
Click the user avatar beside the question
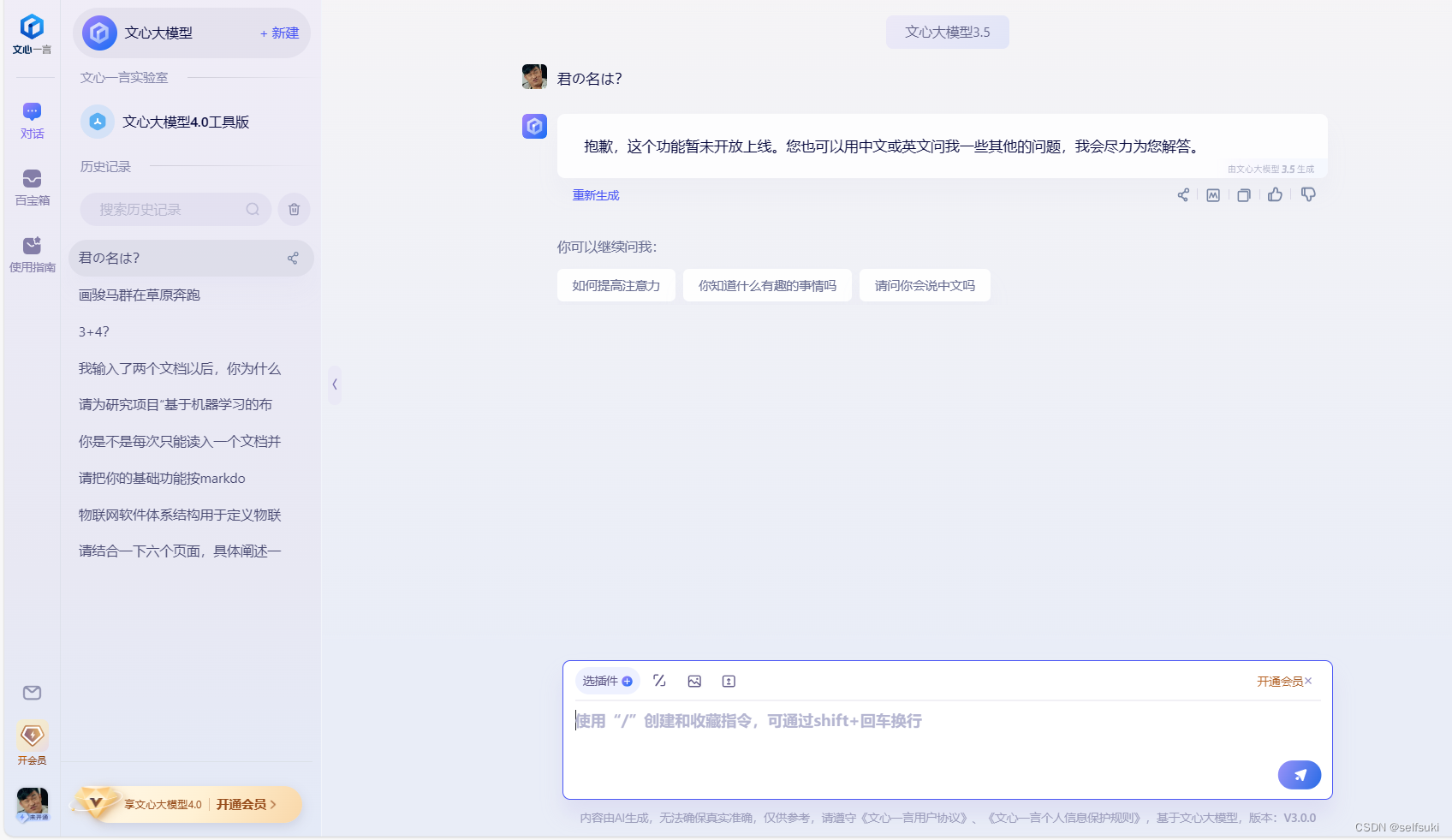tap(535, 77)
